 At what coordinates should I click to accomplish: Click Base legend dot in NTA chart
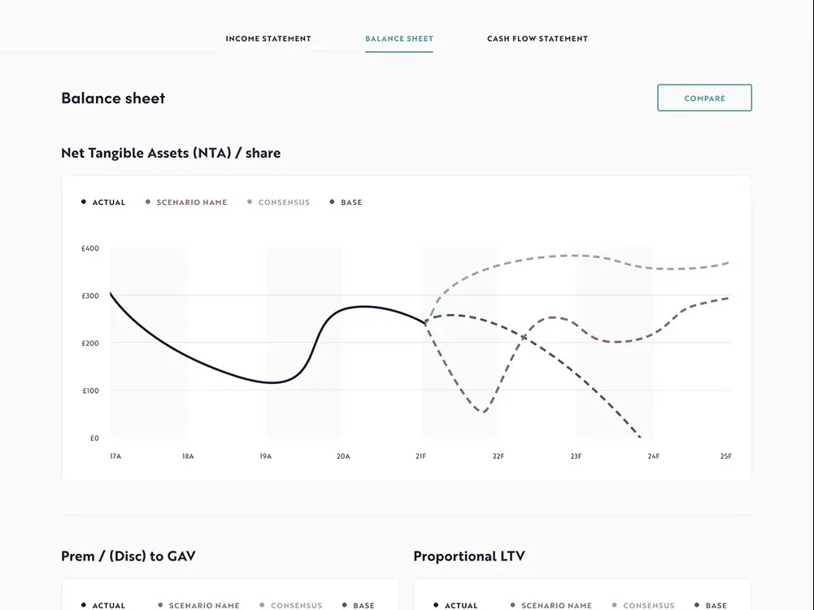click(x=333, y=203)
